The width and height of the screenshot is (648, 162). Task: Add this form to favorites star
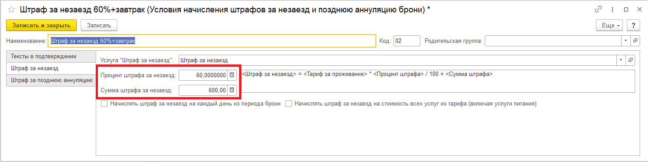click(11, 9)
